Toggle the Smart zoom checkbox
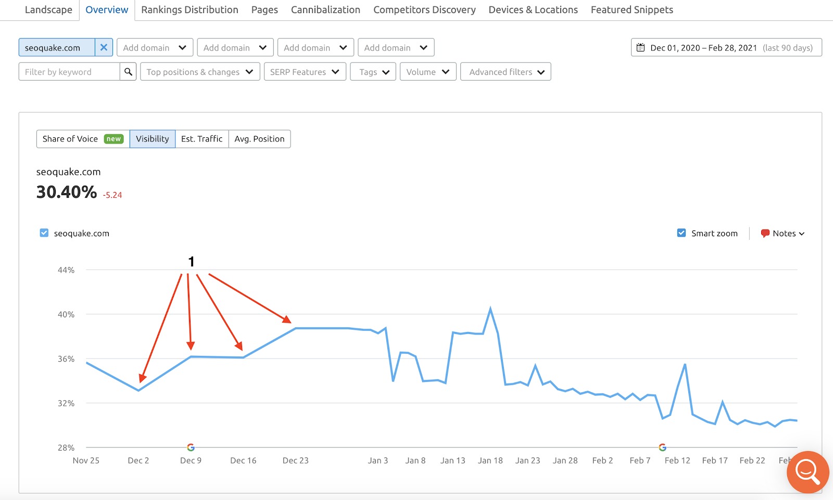 (x=681, y=233)
